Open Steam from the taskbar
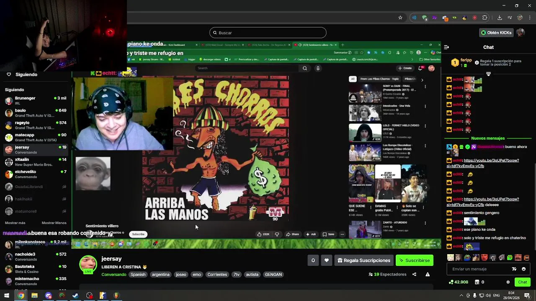 (75, 296)
